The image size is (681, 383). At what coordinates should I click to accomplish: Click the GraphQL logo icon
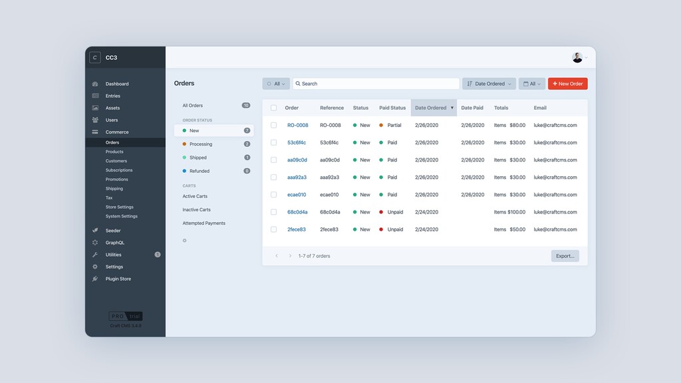pos(95,242)
